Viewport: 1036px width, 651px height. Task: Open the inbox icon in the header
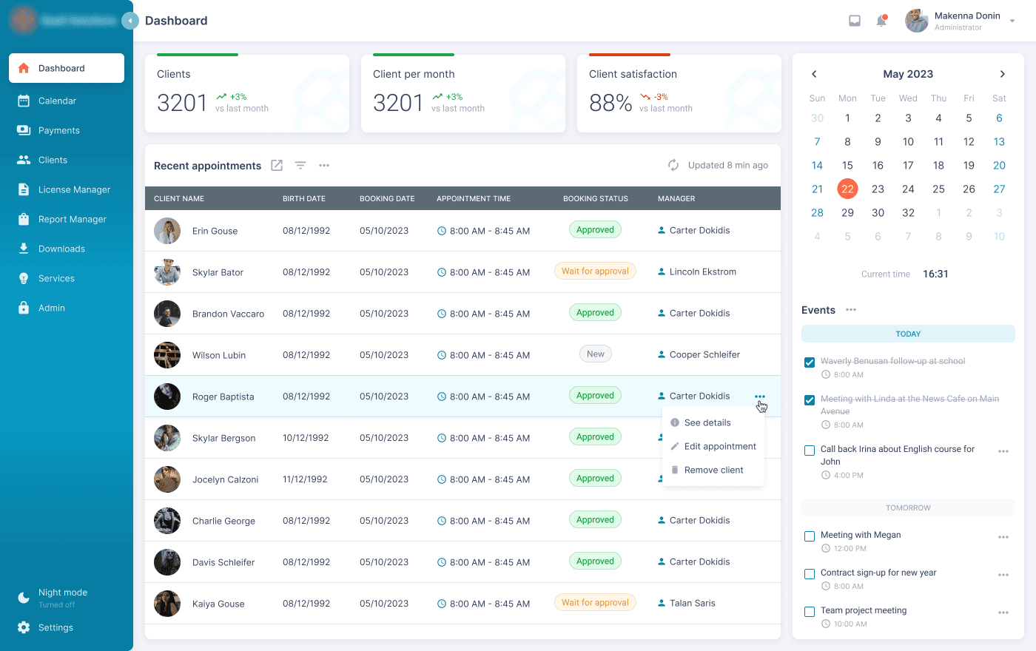point(855,21)
